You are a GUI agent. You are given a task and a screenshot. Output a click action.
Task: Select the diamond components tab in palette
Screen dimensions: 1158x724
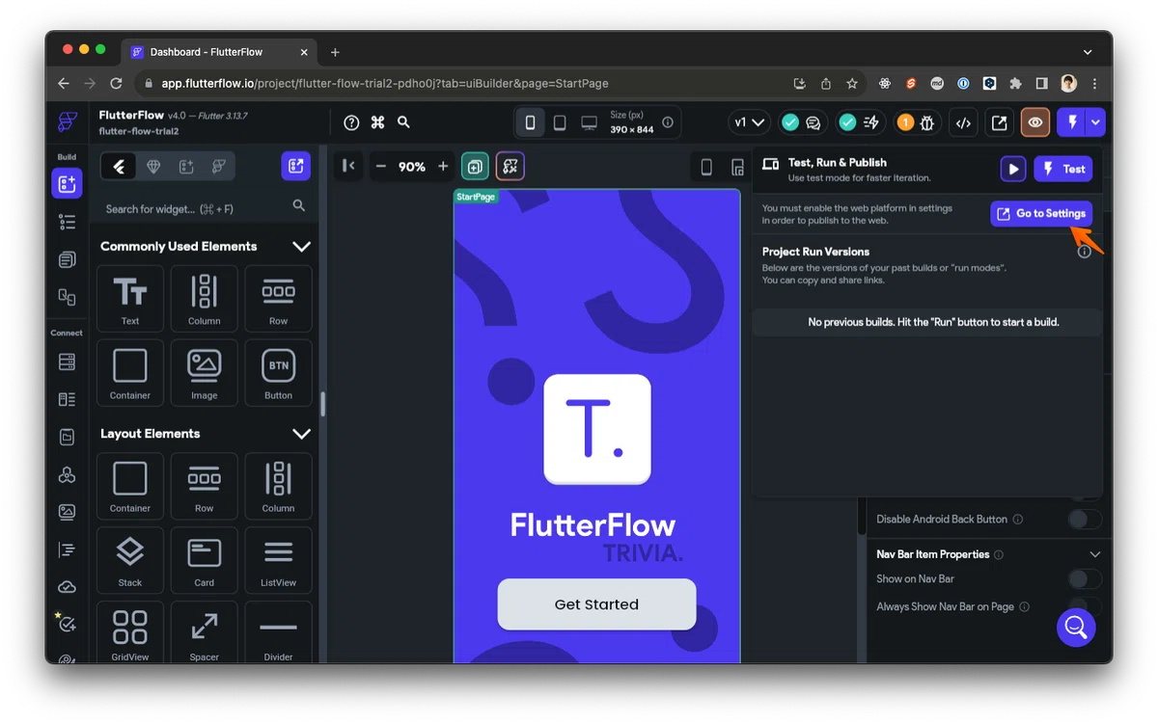coord(153,167)
